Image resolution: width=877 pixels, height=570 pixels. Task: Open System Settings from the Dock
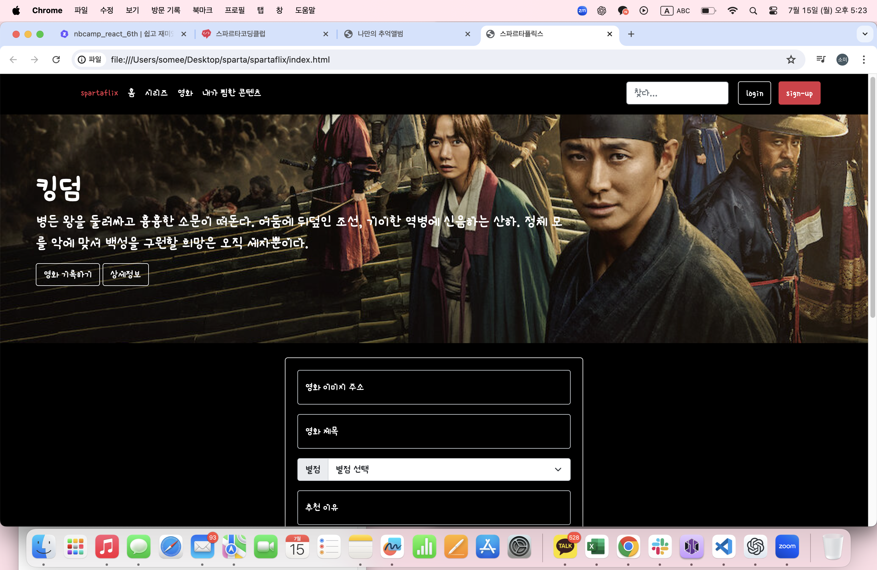(x=519, y=546)
